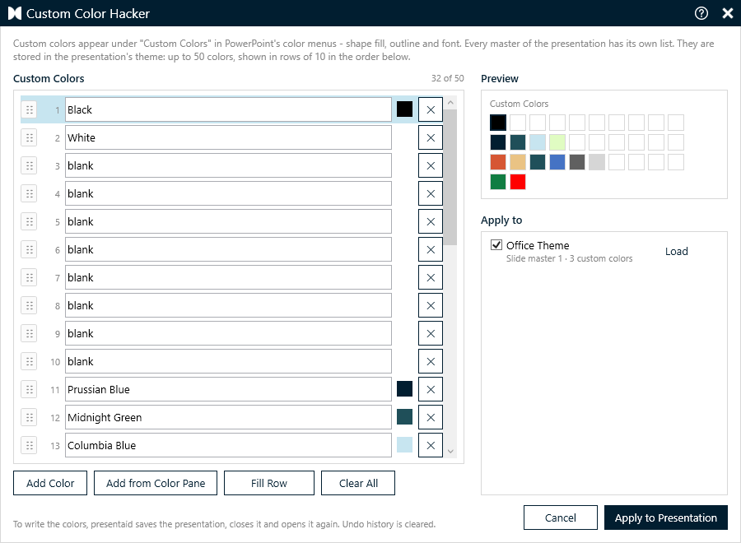The image size is (741, 543).
Task: Click the Midnight Green name field
Action: click(x=228, y=417)
